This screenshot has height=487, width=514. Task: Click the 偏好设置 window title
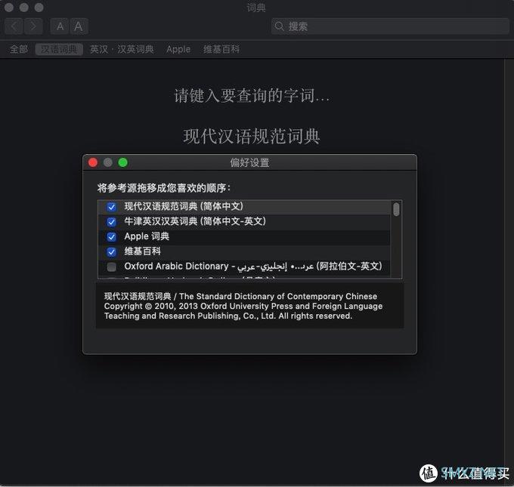(x=249, y=163)
